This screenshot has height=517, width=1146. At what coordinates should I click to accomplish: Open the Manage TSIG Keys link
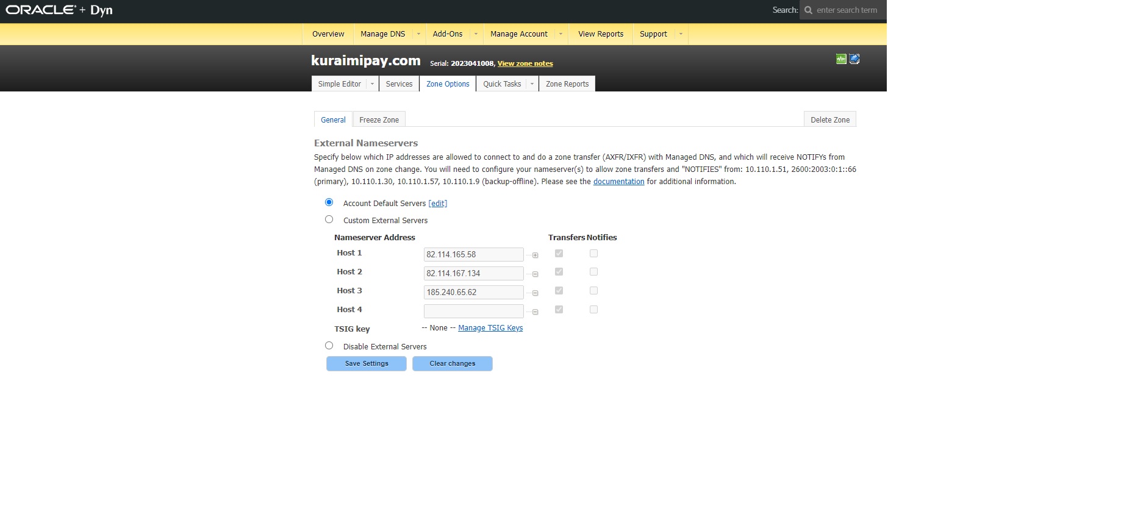point(490,328)
